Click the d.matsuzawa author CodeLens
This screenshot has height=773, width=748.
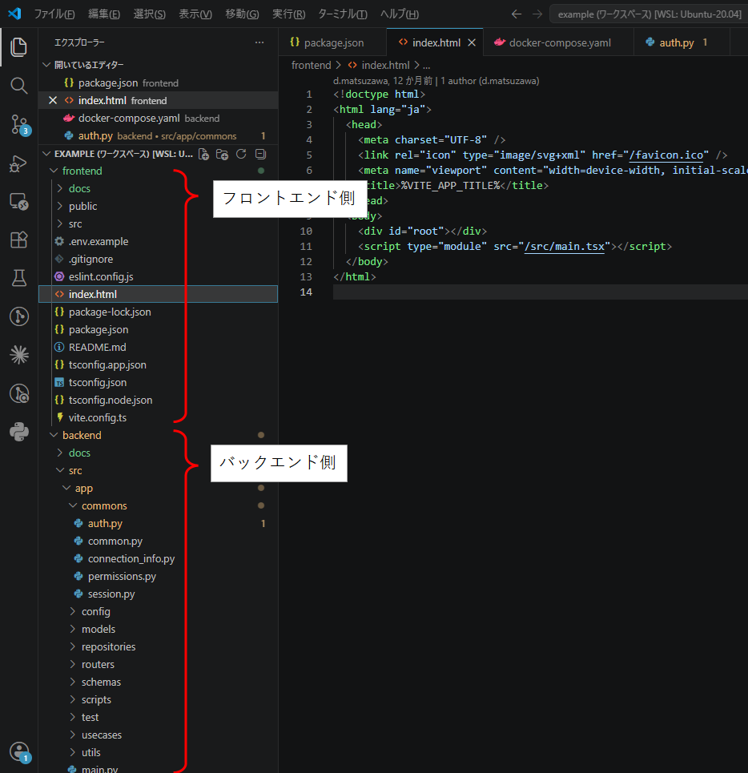[436, 81]
